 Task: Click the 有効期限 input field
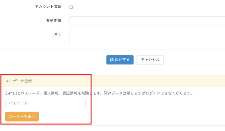point(147,21)
